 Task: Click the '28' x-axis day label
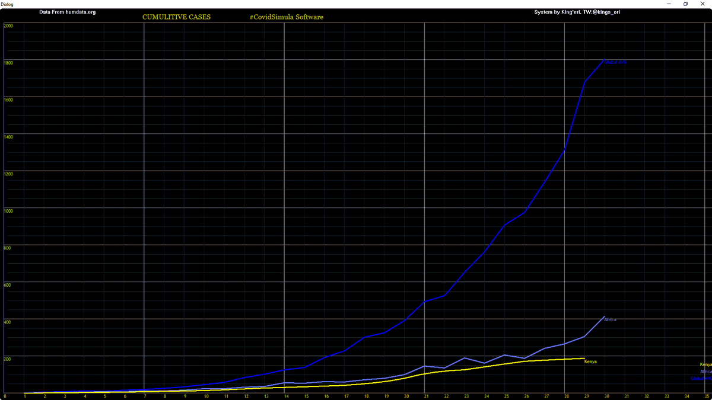click(x=566, y=396)
